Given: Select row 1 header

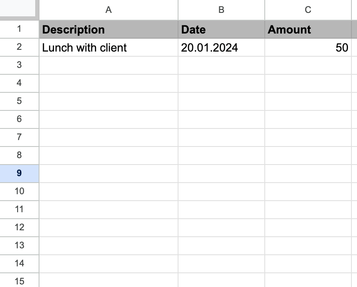Looking at the screenshot, I should [x=19, y=29].
